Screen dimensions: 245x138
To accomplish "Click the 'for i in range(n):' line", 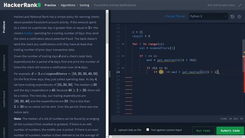I will click(148, 44).
